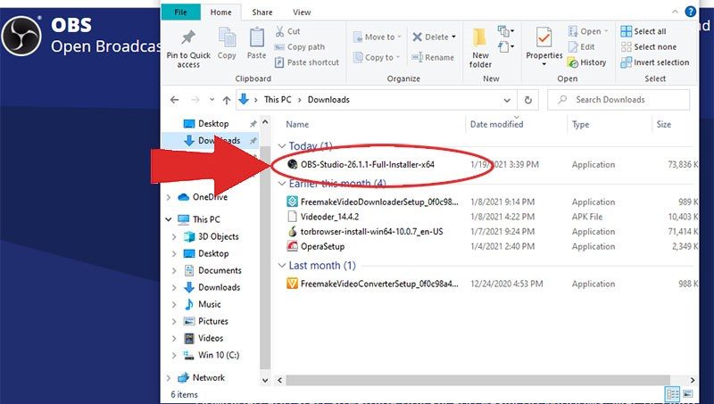Viewport: 714px width, 404px height.
Task: Click Copy path in Clipboard group
Action: (x=300, y=47)
